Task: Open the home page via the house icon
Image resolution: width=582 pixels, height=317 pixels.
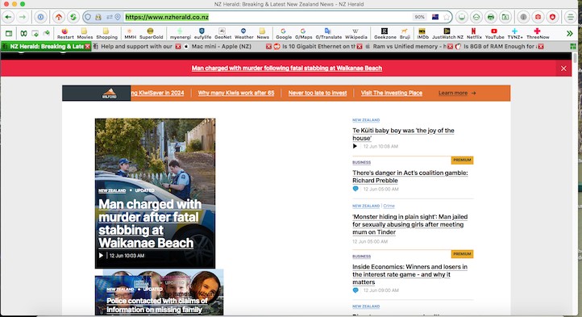Action: point(59,17)
